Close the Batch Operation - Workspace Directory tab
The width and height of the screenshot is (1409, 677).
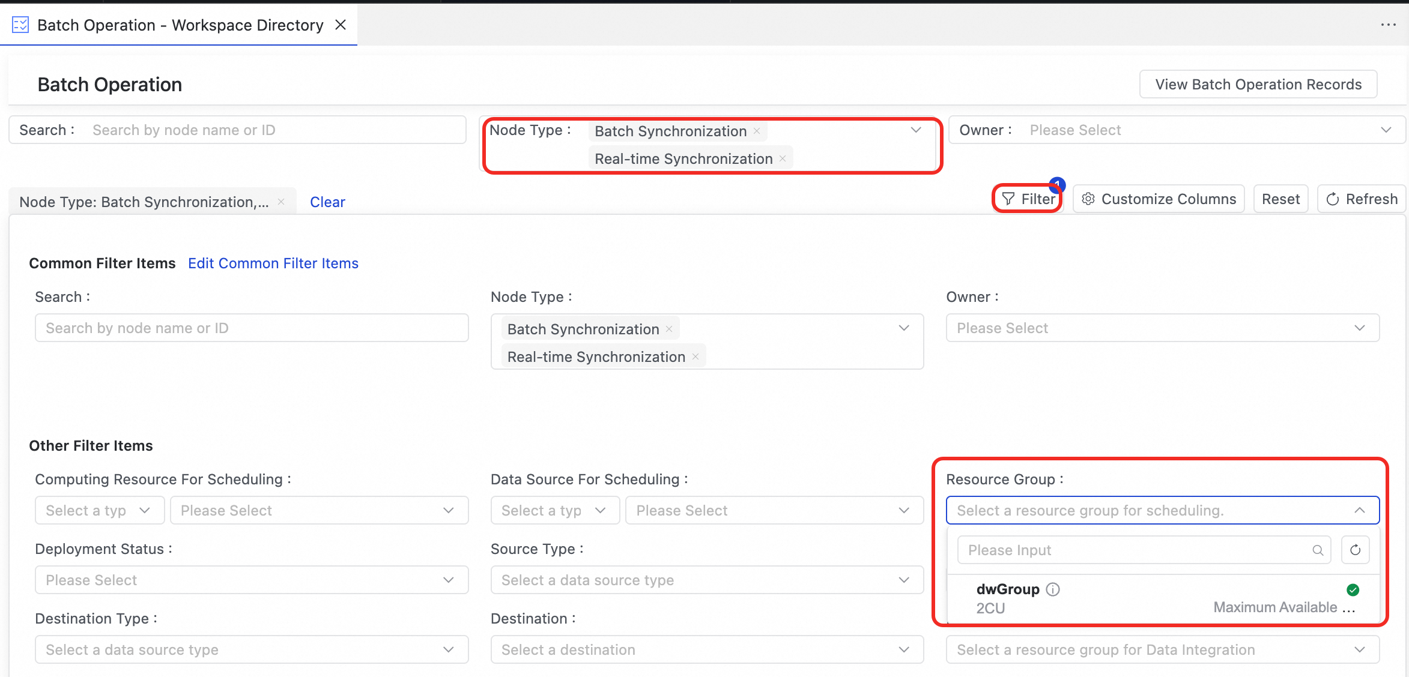tap(341, 25)
